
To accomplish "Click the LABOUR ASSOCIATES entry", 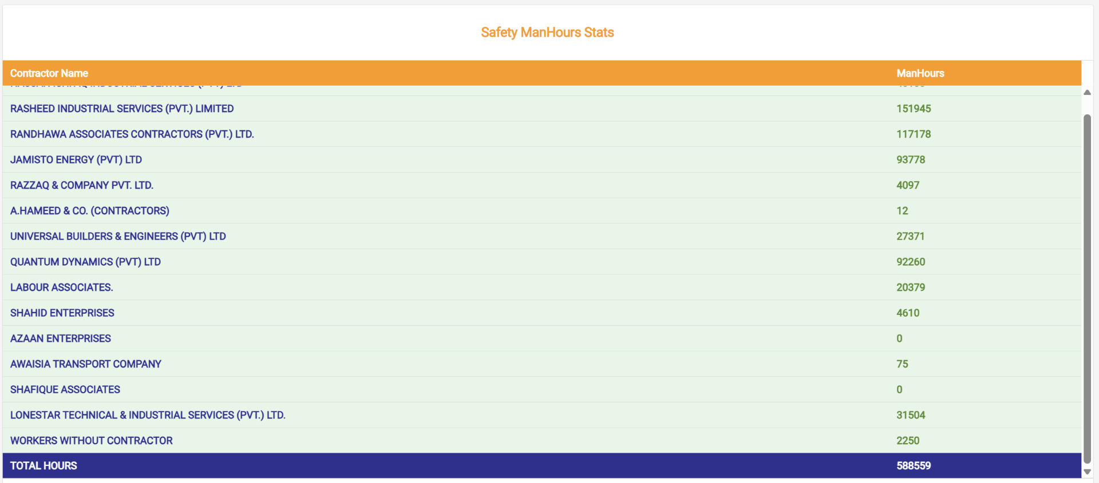I will [x=61, y=287].
